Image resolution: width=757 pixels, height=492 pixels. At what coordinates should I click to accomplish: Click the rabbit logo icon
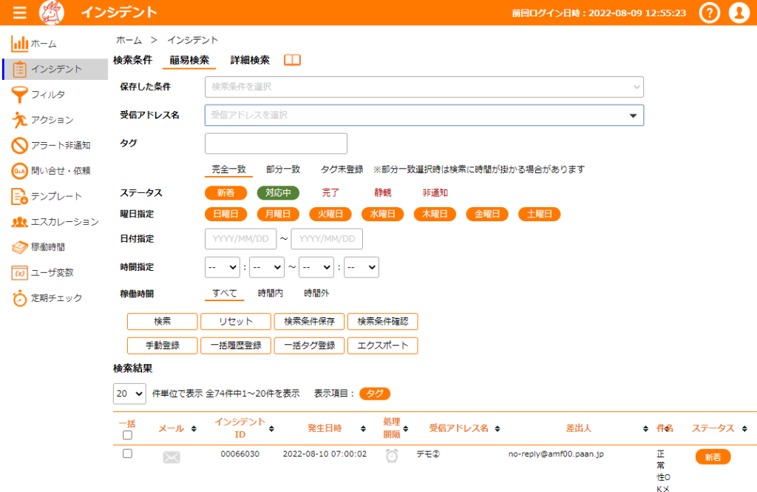52,13
